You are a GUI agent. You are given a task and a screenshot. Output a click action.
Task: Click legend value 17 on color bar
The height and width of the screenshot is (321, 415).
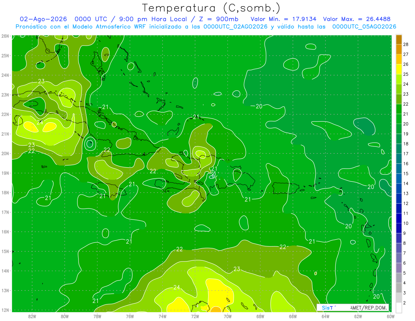tap(406, 154)
